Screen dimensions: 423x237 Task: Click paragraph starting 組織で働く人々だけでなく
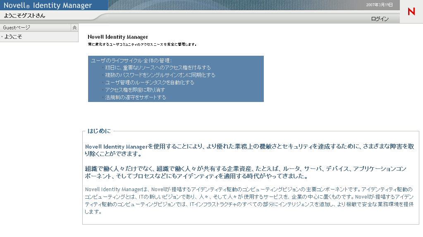pos(246,172)
